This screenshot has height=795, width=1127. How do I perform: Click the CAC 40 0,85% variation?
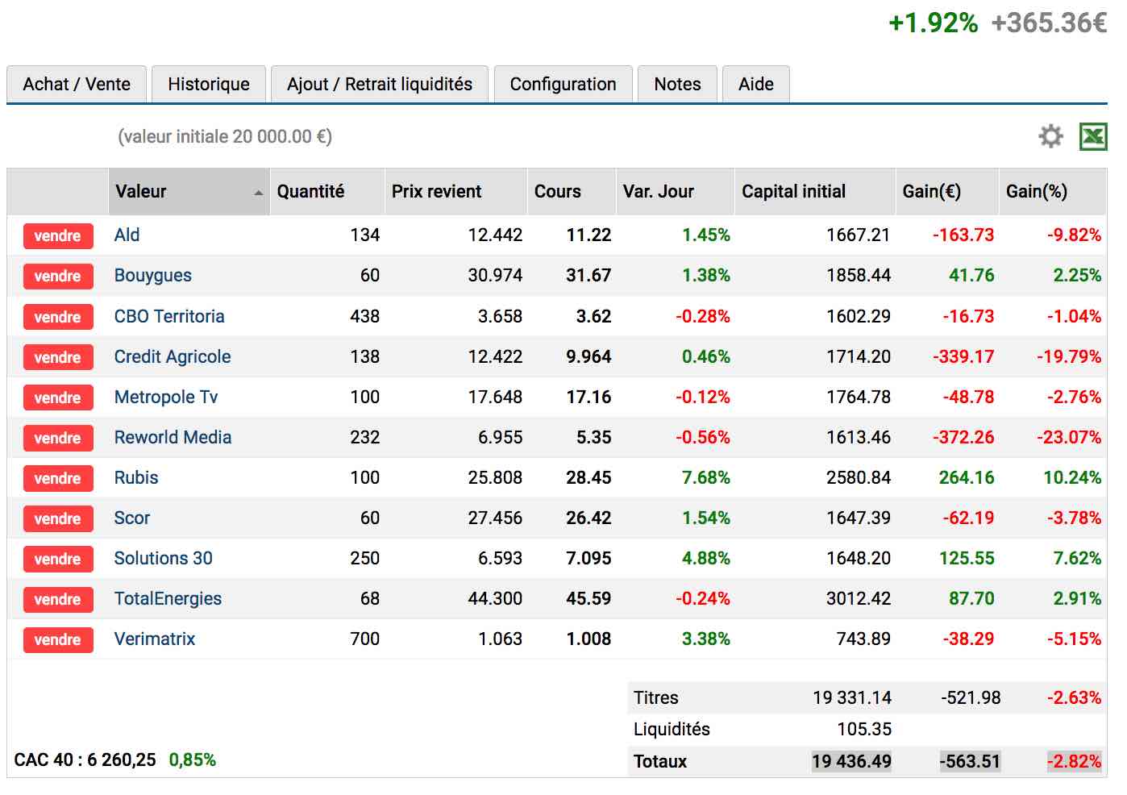[x=193, y=760]
